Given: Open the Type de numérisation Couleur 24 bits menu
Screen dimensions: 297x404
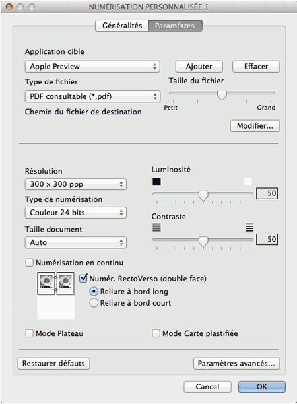Looking at the screenshot, I should (x=76, y=213).
